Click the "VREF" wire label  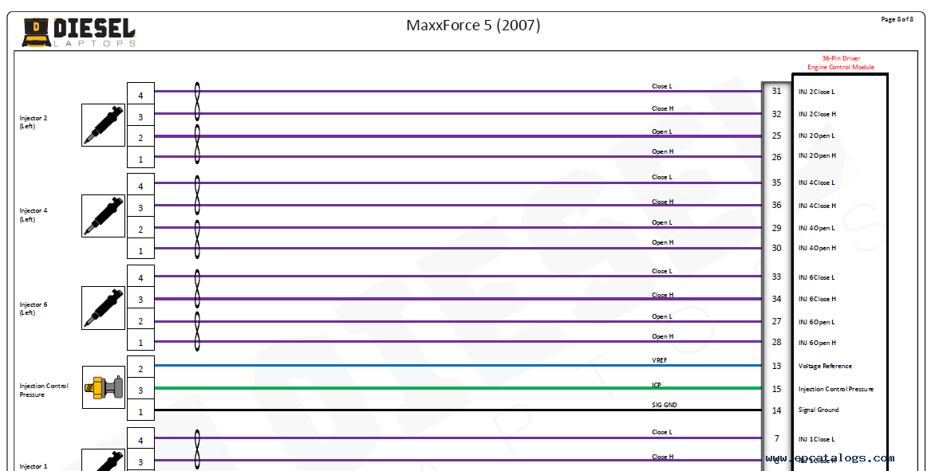(660, 360)
